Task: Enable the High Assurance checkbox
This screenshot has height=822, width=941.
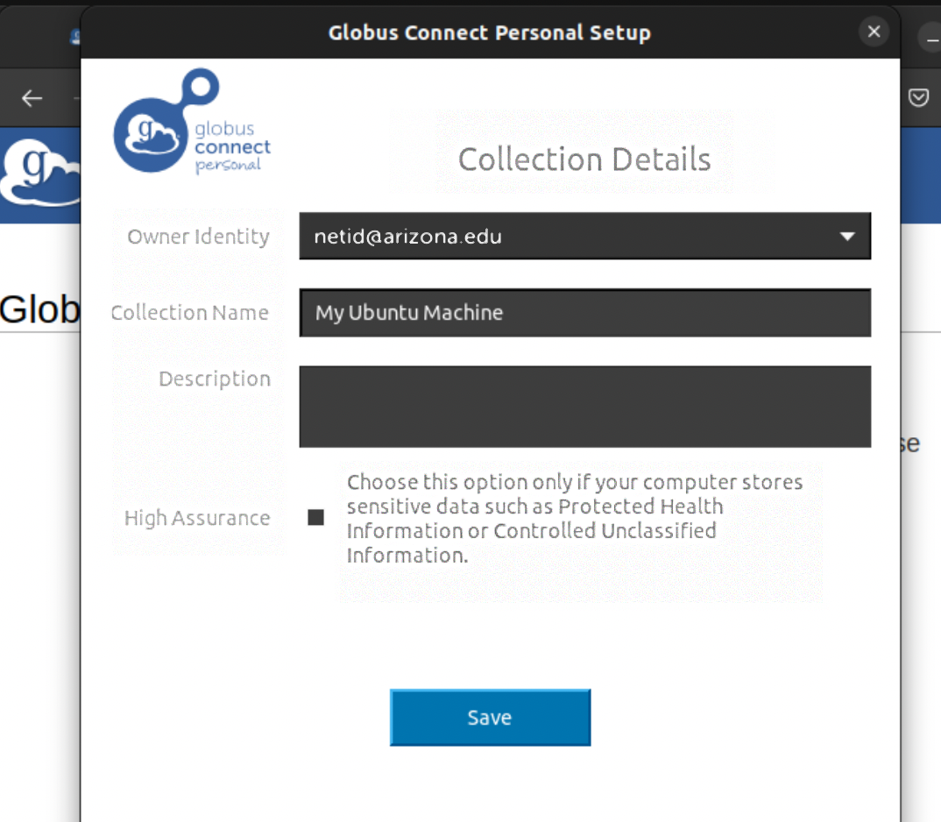Action: [x=315, y=517]
